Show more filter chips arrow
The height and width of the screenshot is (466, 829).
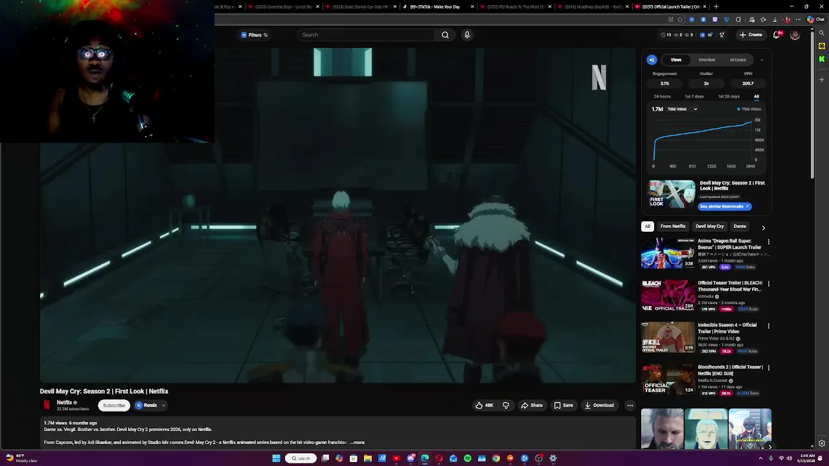click(x=764, y=227)
